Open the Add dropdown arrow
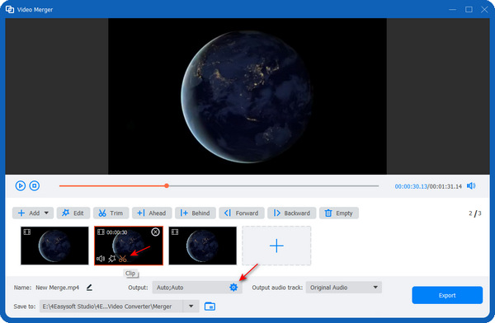The height and width of the screenshot is (323, 495). (x=46, y=213)
